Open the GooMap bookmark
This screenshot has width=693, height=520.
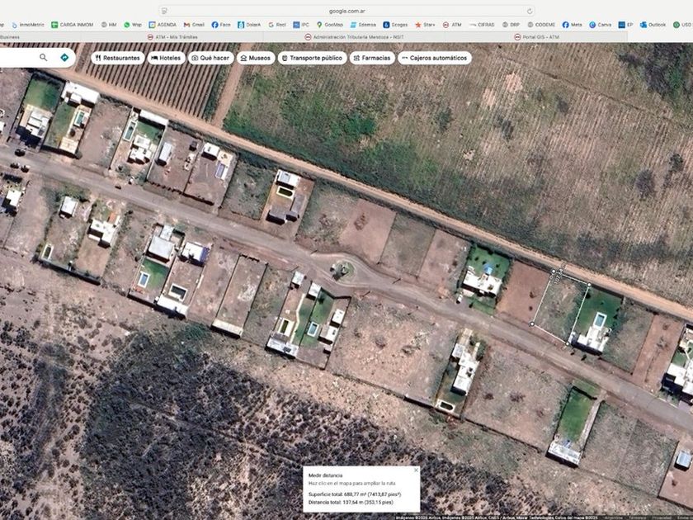(x=328, y=25)
